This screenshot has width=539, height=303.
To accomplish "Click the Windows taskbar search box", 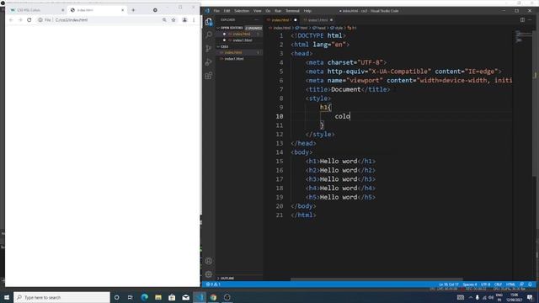I will tap(61, 297).
